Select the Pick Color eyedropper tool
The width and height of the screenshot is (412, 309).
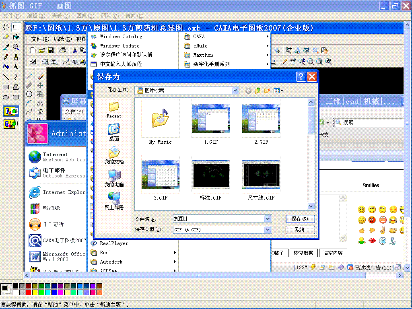click(x=6, y=47)
